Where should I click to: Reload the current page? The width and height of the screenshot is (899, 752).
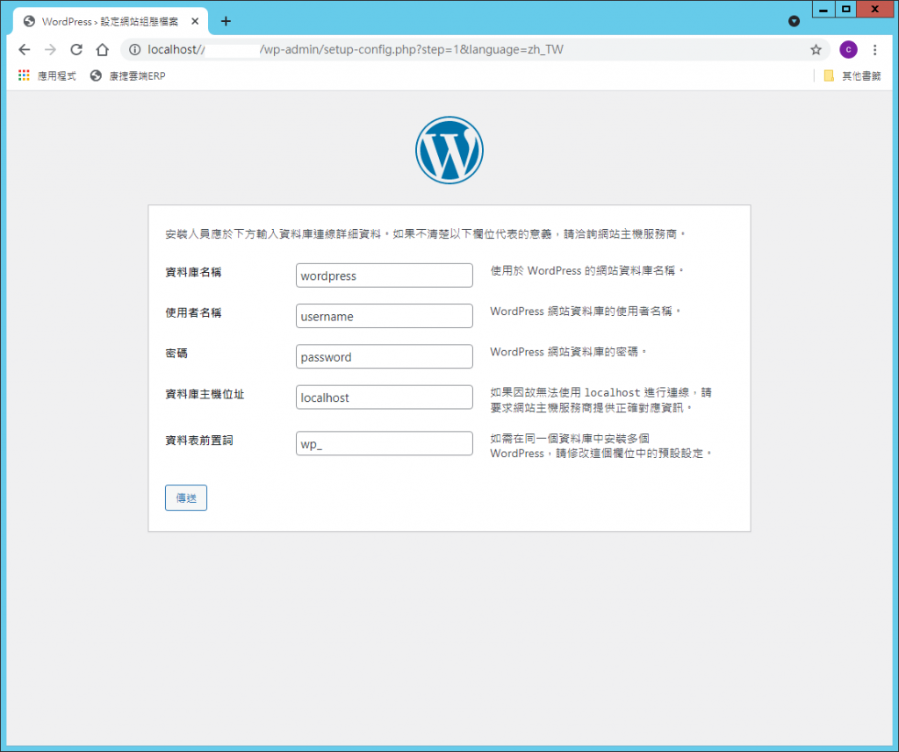pos(76,50)
